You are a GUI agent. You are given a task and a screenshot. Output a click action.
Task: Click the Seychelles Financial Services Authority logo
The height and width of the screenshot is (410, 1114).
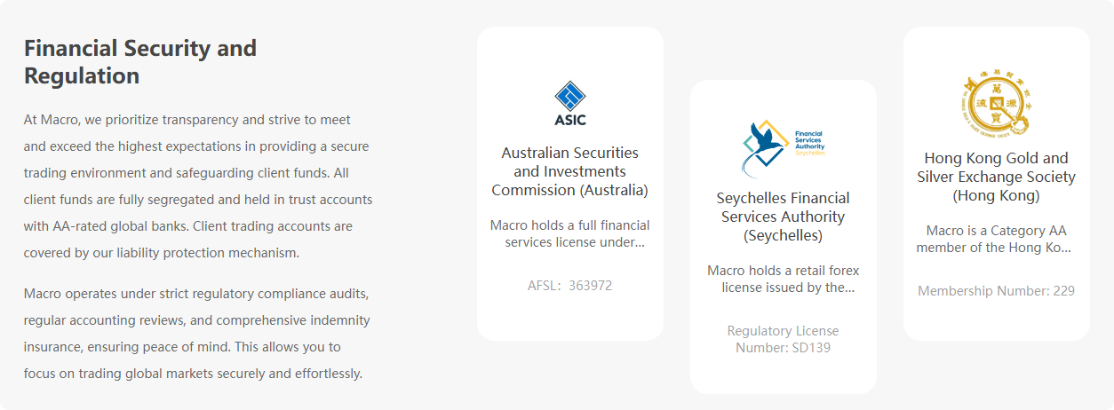point(783,149)
